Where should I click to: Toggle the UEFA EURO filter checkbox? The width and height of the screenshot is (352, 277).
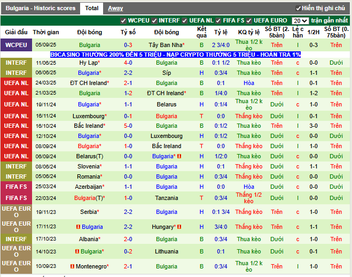point(249,21)
